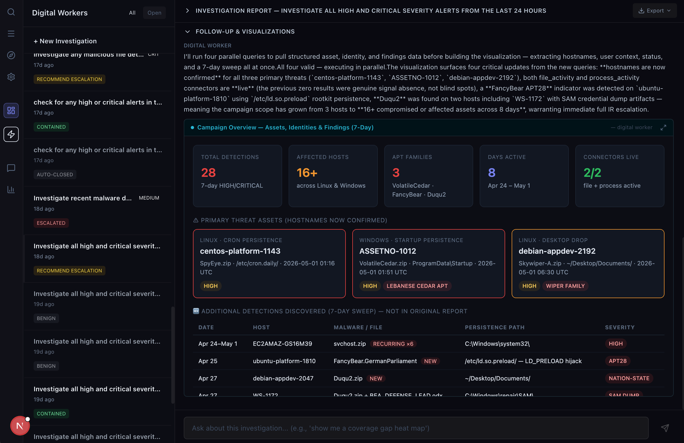
Task: Click the Duqu2.zip file cell
Action: pos(348,378)
